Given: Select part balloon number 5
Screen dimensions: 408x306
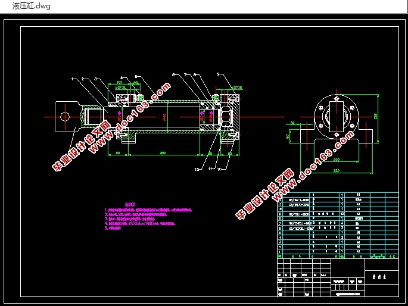Looking at the screenshot, I should click(x=136, y=76).
